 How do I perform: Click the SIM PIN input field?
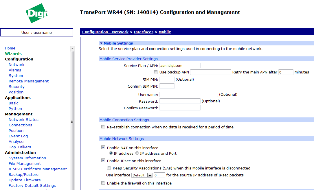[167, 80]
